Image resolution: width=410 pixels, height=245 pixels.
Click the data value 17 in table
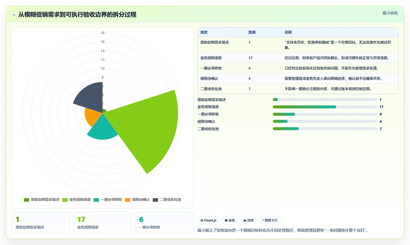pos(250,58)
